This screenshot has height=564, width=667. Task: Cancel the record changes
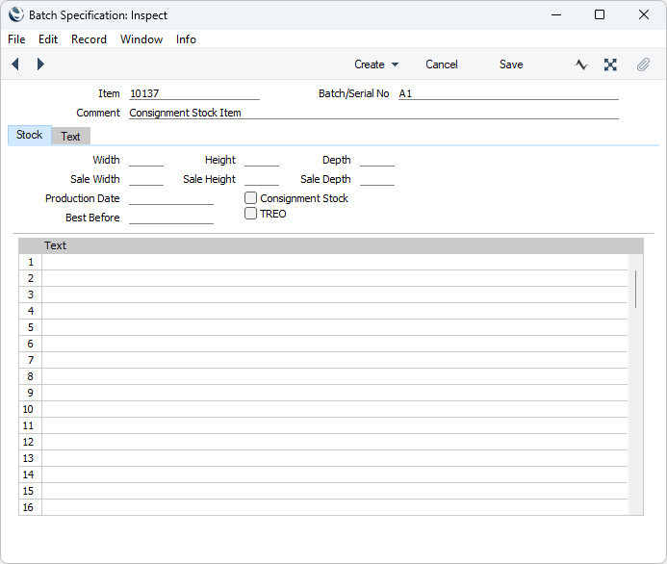(x=442, y=64)
